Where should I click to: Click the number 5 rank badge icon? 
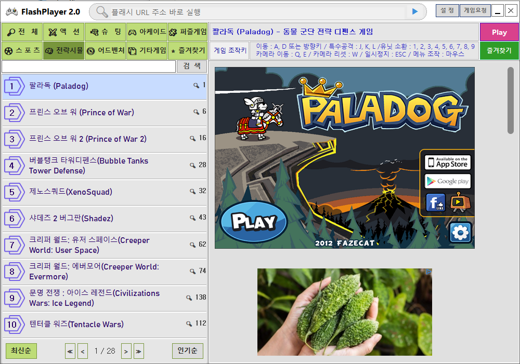pos(14,192)
